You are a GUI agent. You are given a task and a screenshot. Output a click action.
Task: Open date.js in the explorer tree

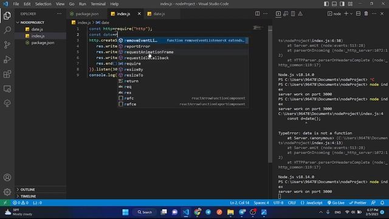(x=41, y=29)
